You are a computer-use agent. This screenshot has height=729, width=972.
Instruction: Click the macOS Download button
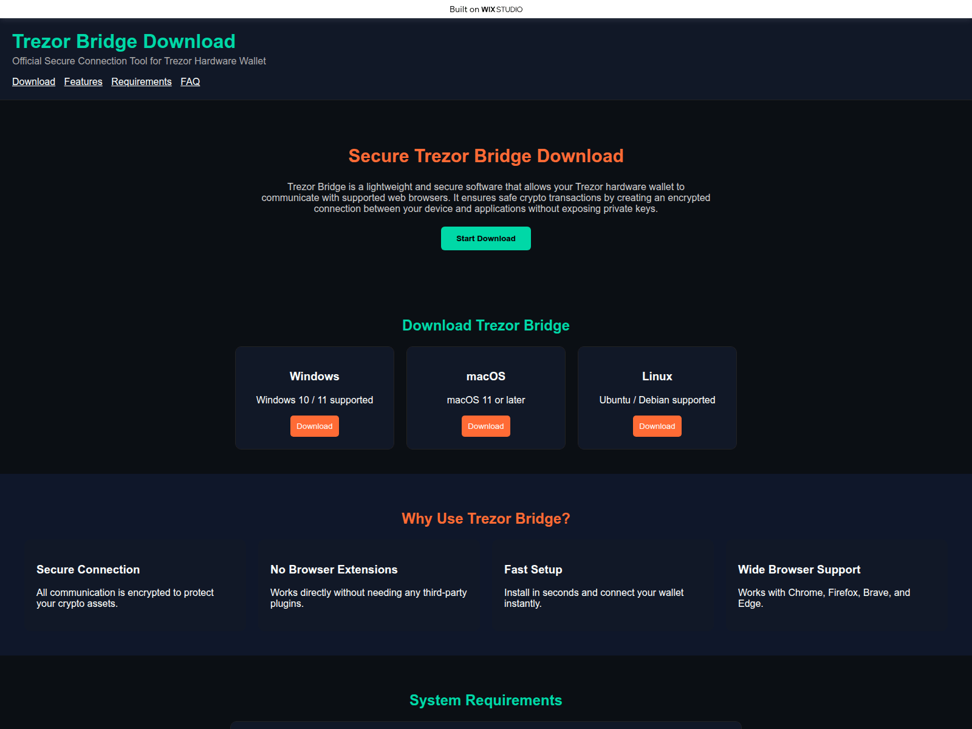click(x=485, y=426)
